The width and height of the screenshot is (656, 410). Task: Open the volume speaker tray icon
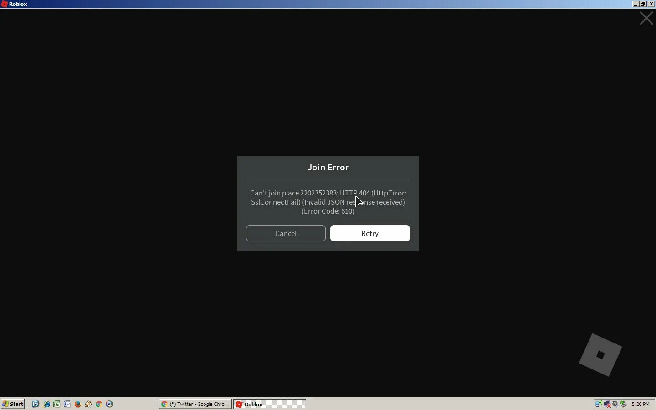616,404
